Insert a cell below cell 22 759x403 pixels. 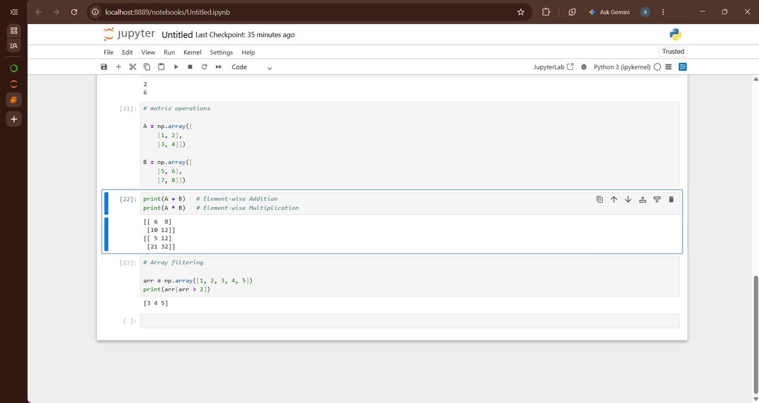point(657,200)
